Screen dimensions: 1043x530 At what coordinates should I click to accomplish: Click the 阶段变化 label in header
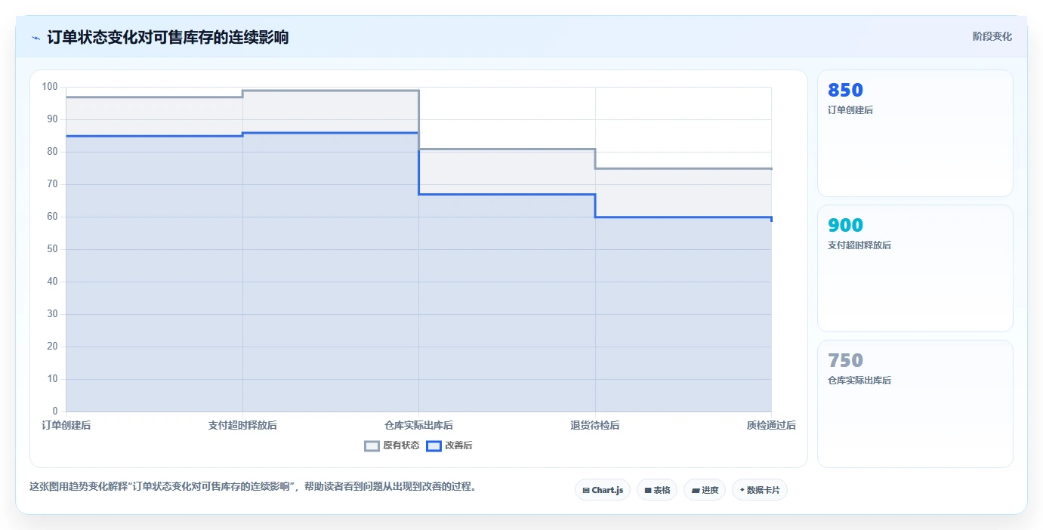click(992, 36)
